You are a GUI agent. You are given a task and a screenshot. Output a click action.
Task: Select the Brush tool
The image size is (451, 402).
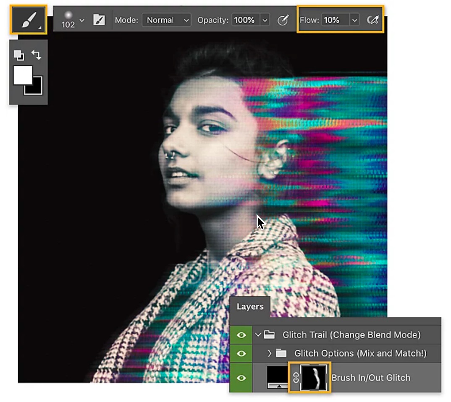(x=29, y=19)
